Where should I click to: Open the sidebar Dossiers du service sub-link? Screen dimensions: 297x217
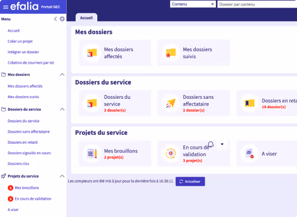click(23, 121)
